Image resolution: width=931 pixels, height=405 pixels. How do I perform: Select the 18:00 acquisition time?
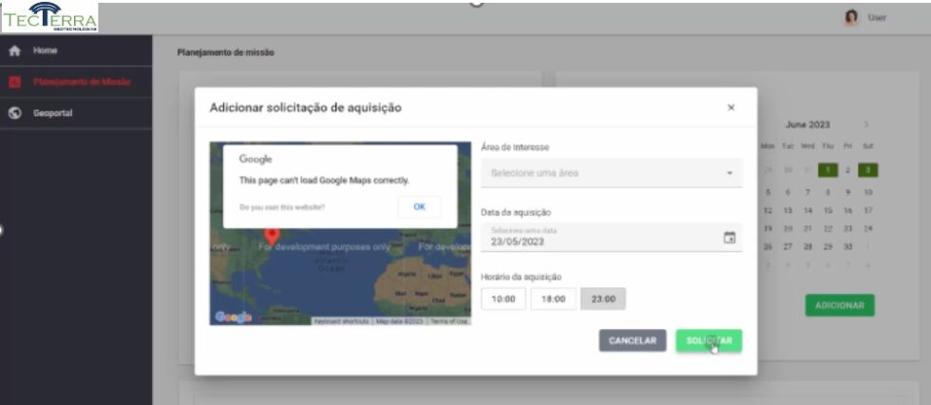(553, 299)
